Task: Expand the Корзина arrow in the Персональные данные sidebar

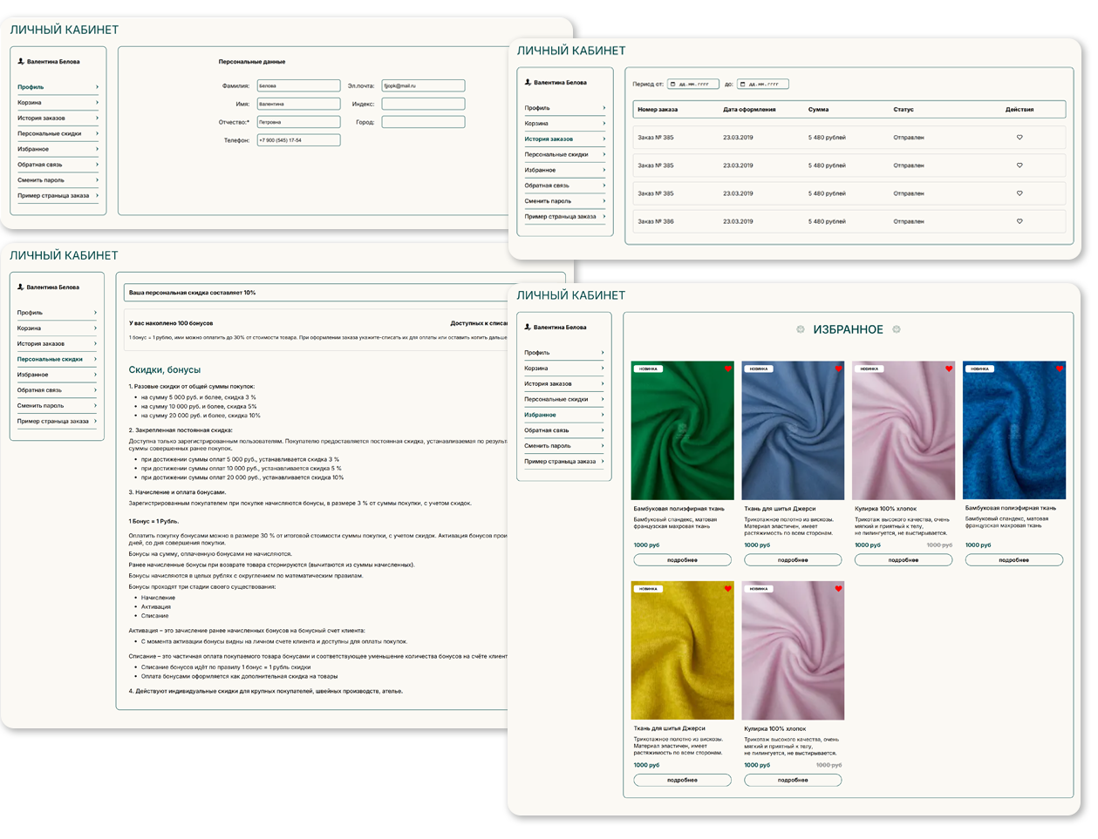Action: tap(97, 103)
